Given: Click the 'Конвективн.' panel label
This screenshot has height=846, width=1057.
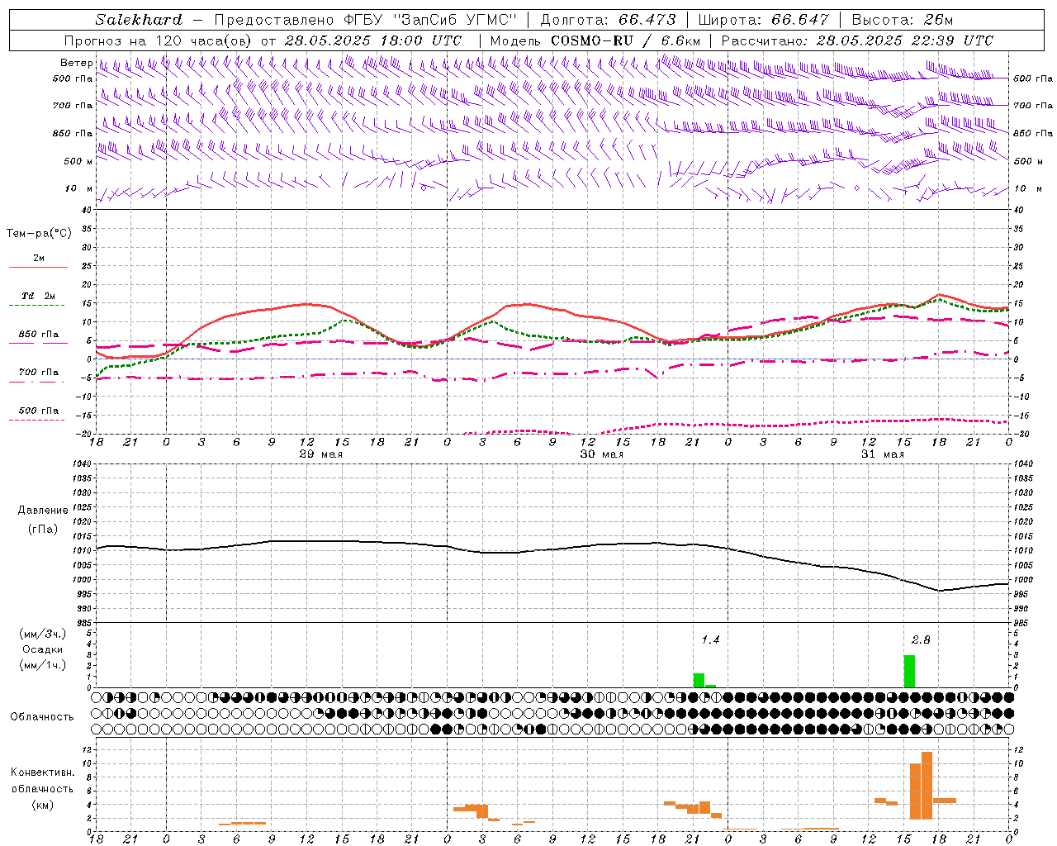Looking at the screenshot, I should [x=43, y=772].
